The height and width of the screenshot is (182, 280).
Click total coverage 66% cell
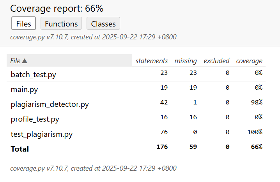pos(257,147)
